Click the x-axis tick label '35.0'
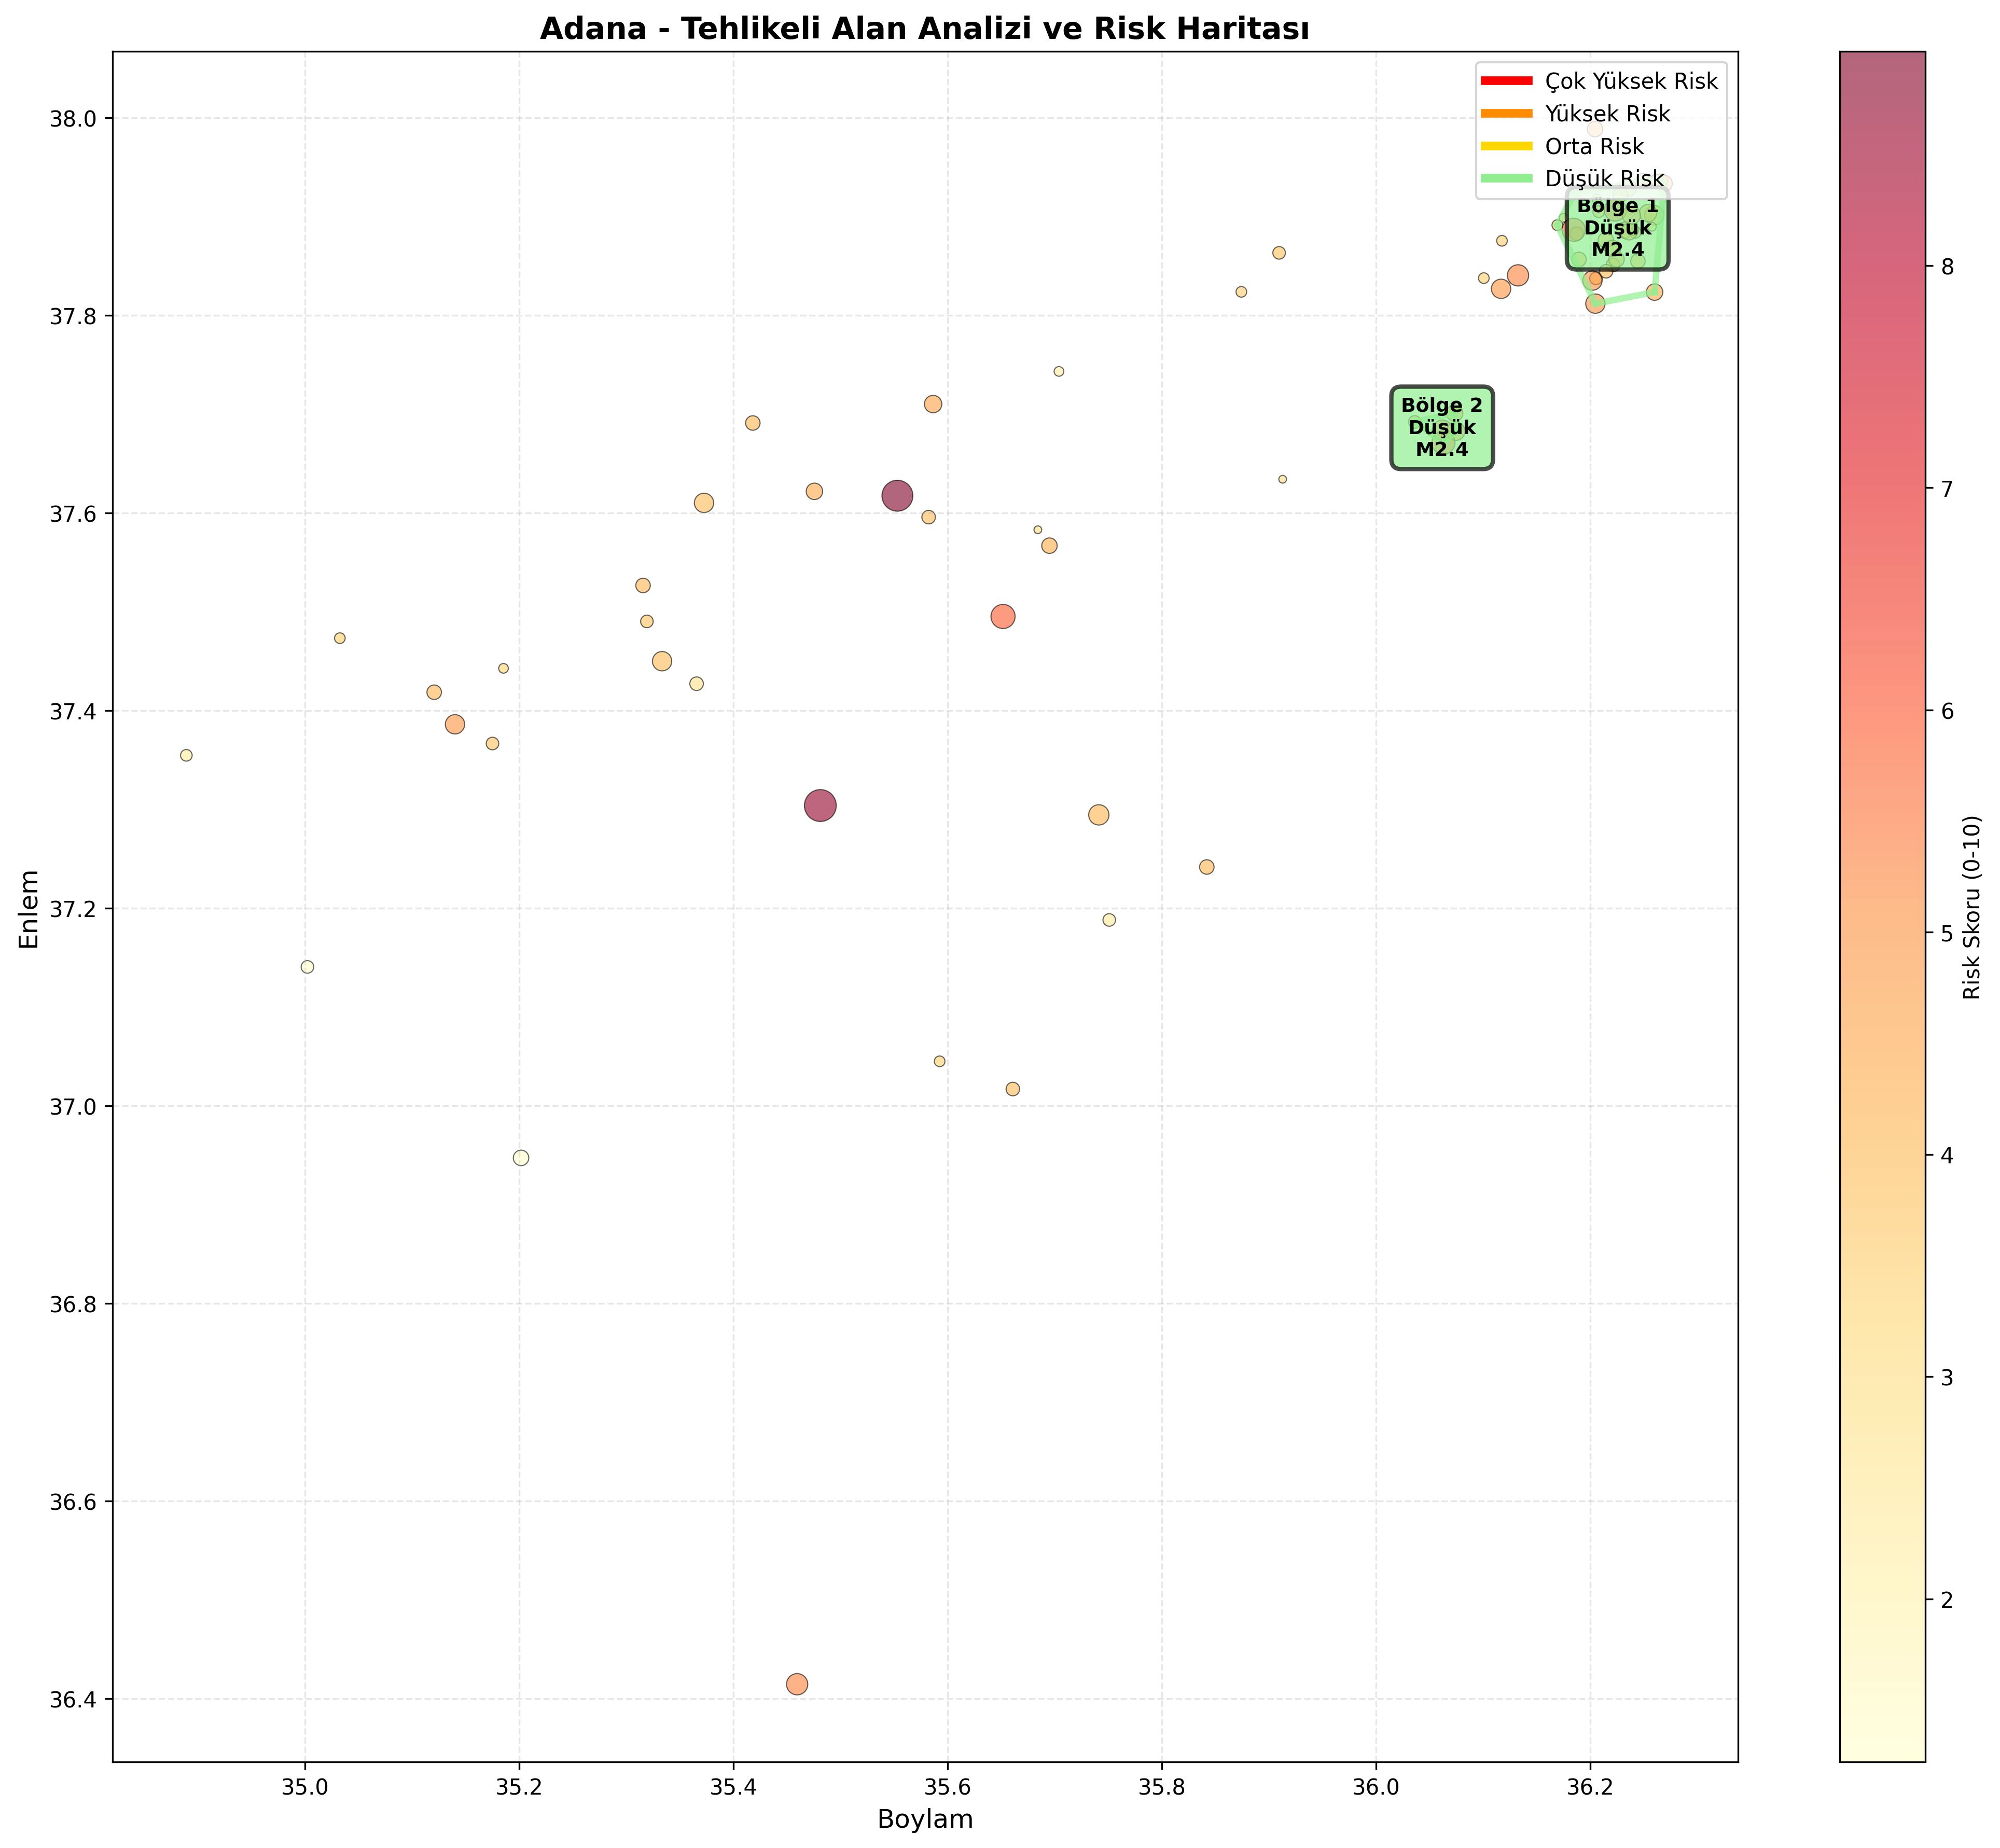 point(305,1787)
